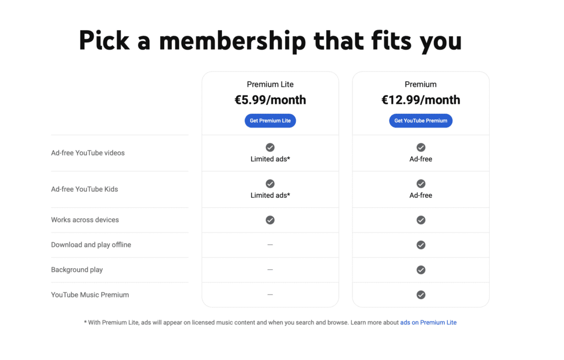Image resolution: width=564 pixels, height=360 pixels.
Task: Click Premium checkmark for Download and play offline
Action: click(x=421, y=245)
